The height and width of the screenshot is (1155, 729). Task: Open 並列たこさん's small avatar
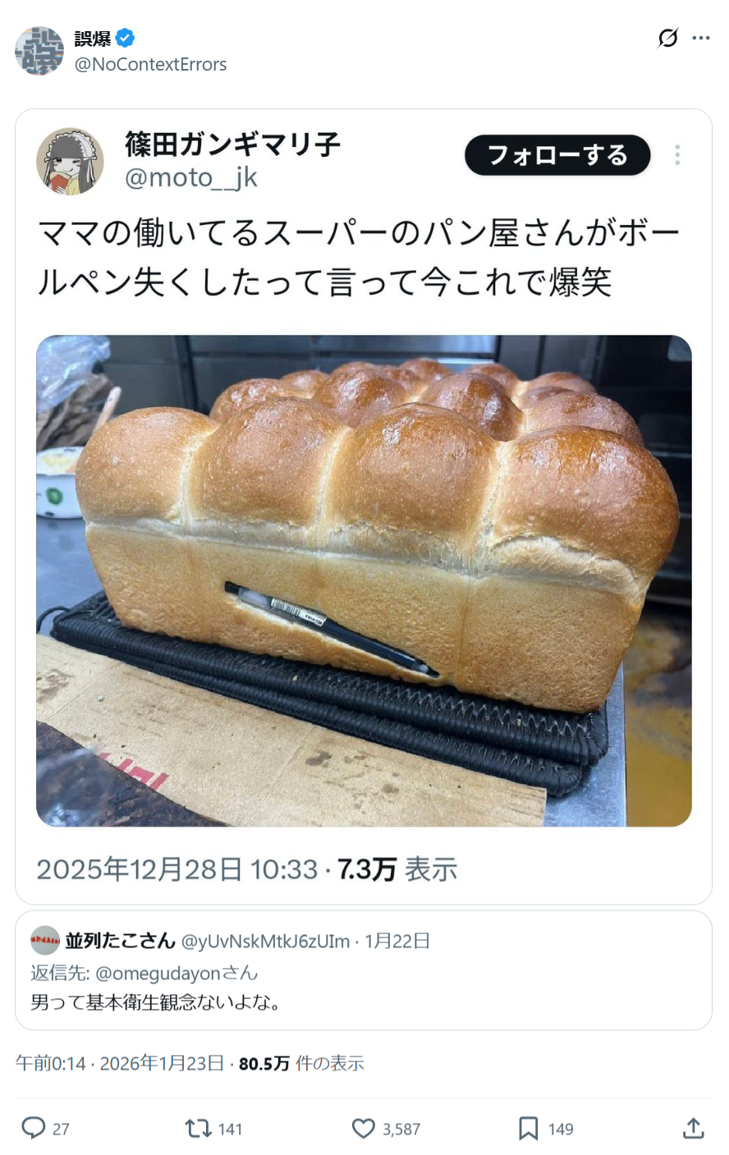tap(45, 941)
